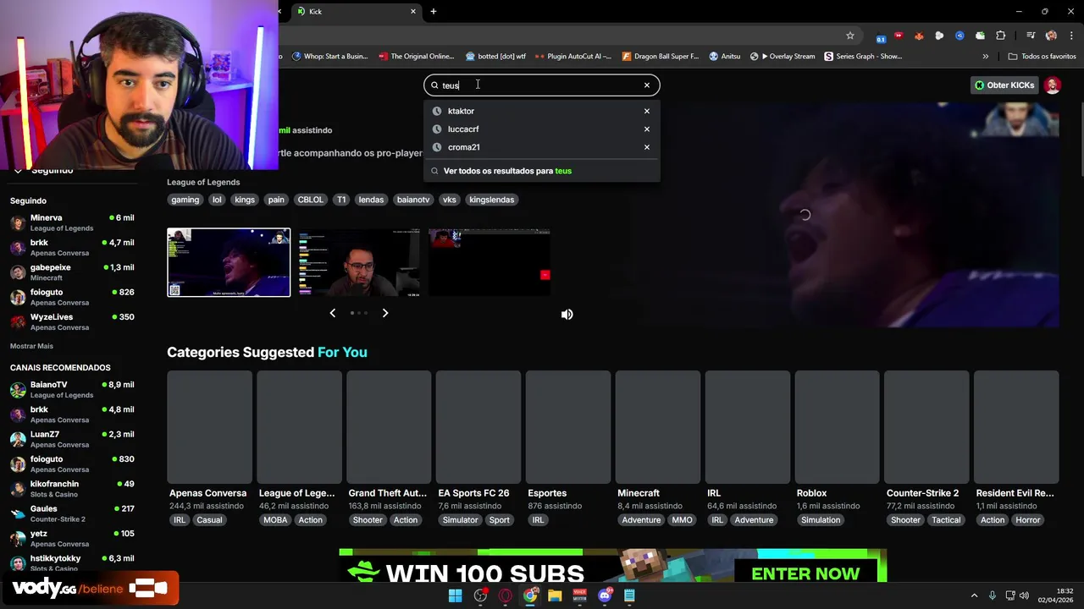The width and height of the screenshot is (1084, 609).
Task: Open media controls icon in toolbar
Action: click(x=1031, y=36)
